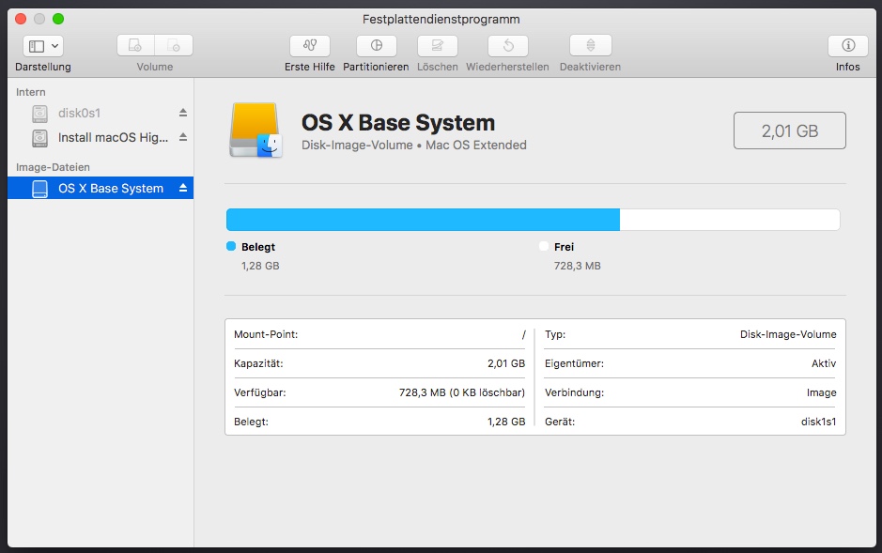Click the Kapazität 2,01 GB value

coord(506,363)
